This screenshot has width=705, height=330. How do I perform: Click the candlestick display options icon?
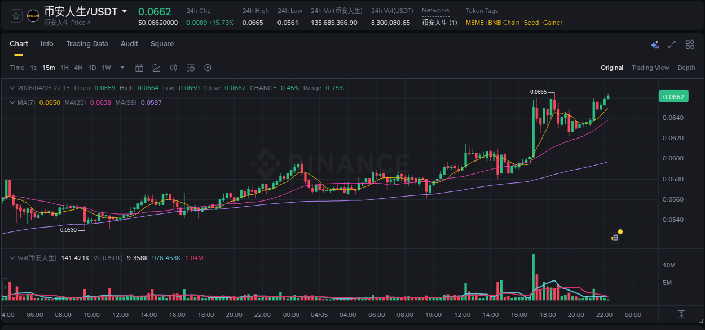pyautogui.click(x=173, y=68)
